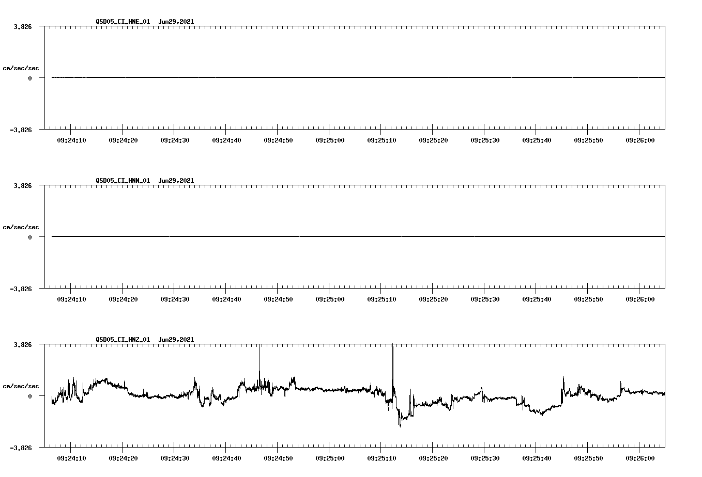Select the 3.826 upper limit on HNN plot
The width and height of the screenshot is (702, 477).
pyautogui.click(x=23, y=185)
